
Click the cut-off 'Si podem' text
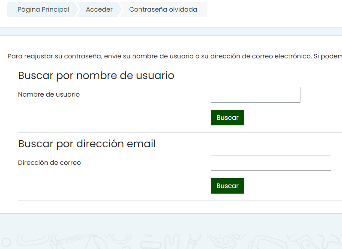[328, 56]
